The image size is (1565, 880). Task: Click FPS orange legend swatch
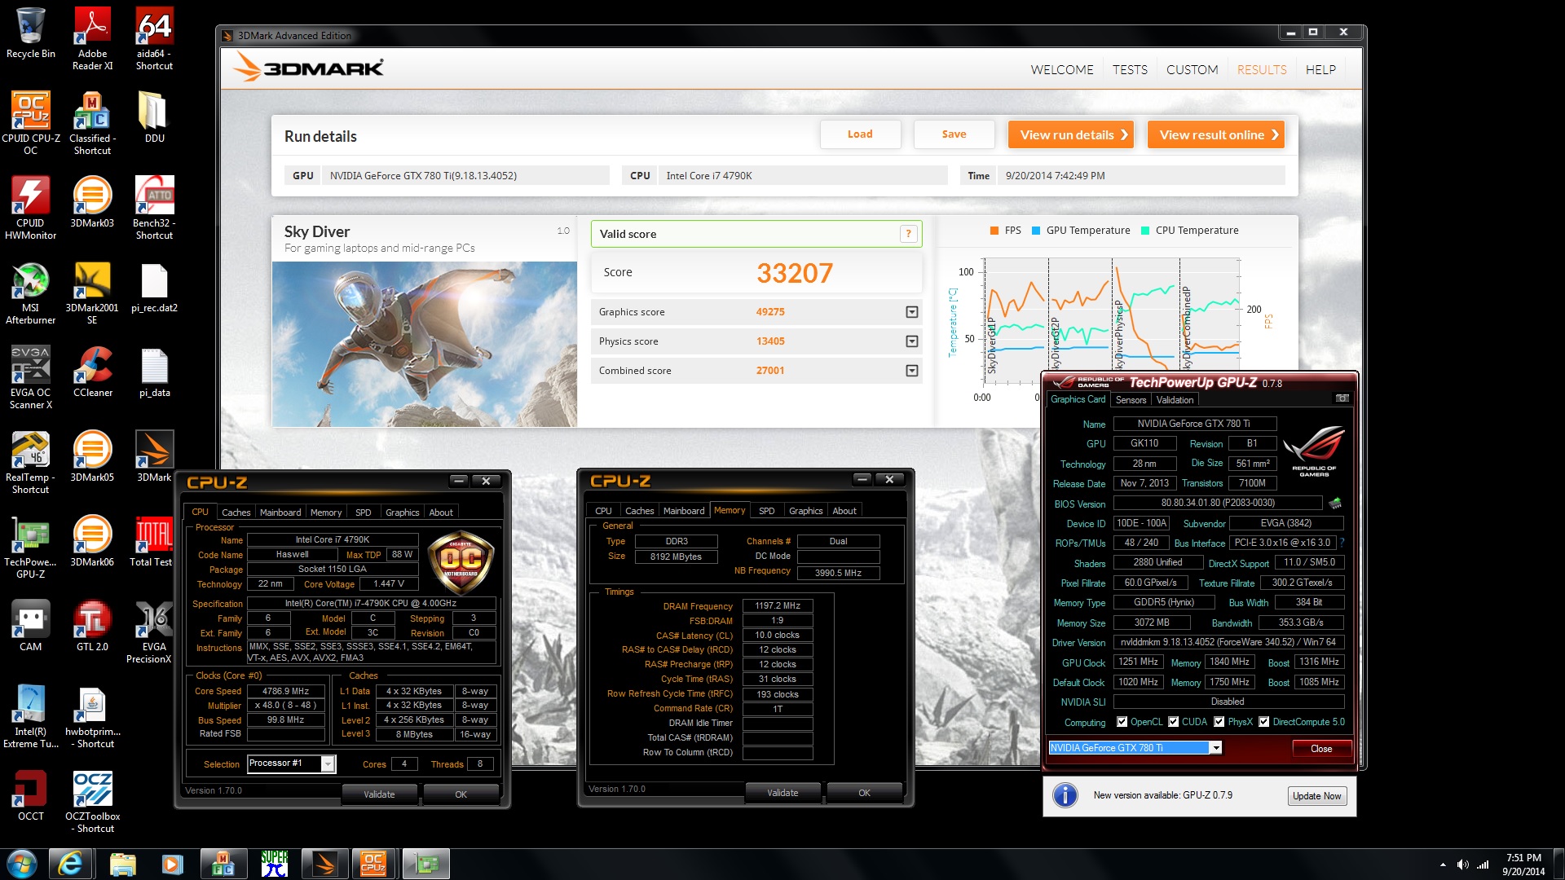[x=994, y=231]
